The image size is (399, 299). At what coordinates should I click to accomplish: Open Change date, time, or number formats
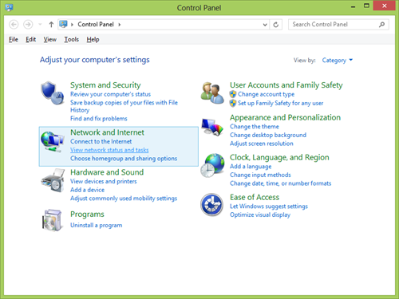281,183
